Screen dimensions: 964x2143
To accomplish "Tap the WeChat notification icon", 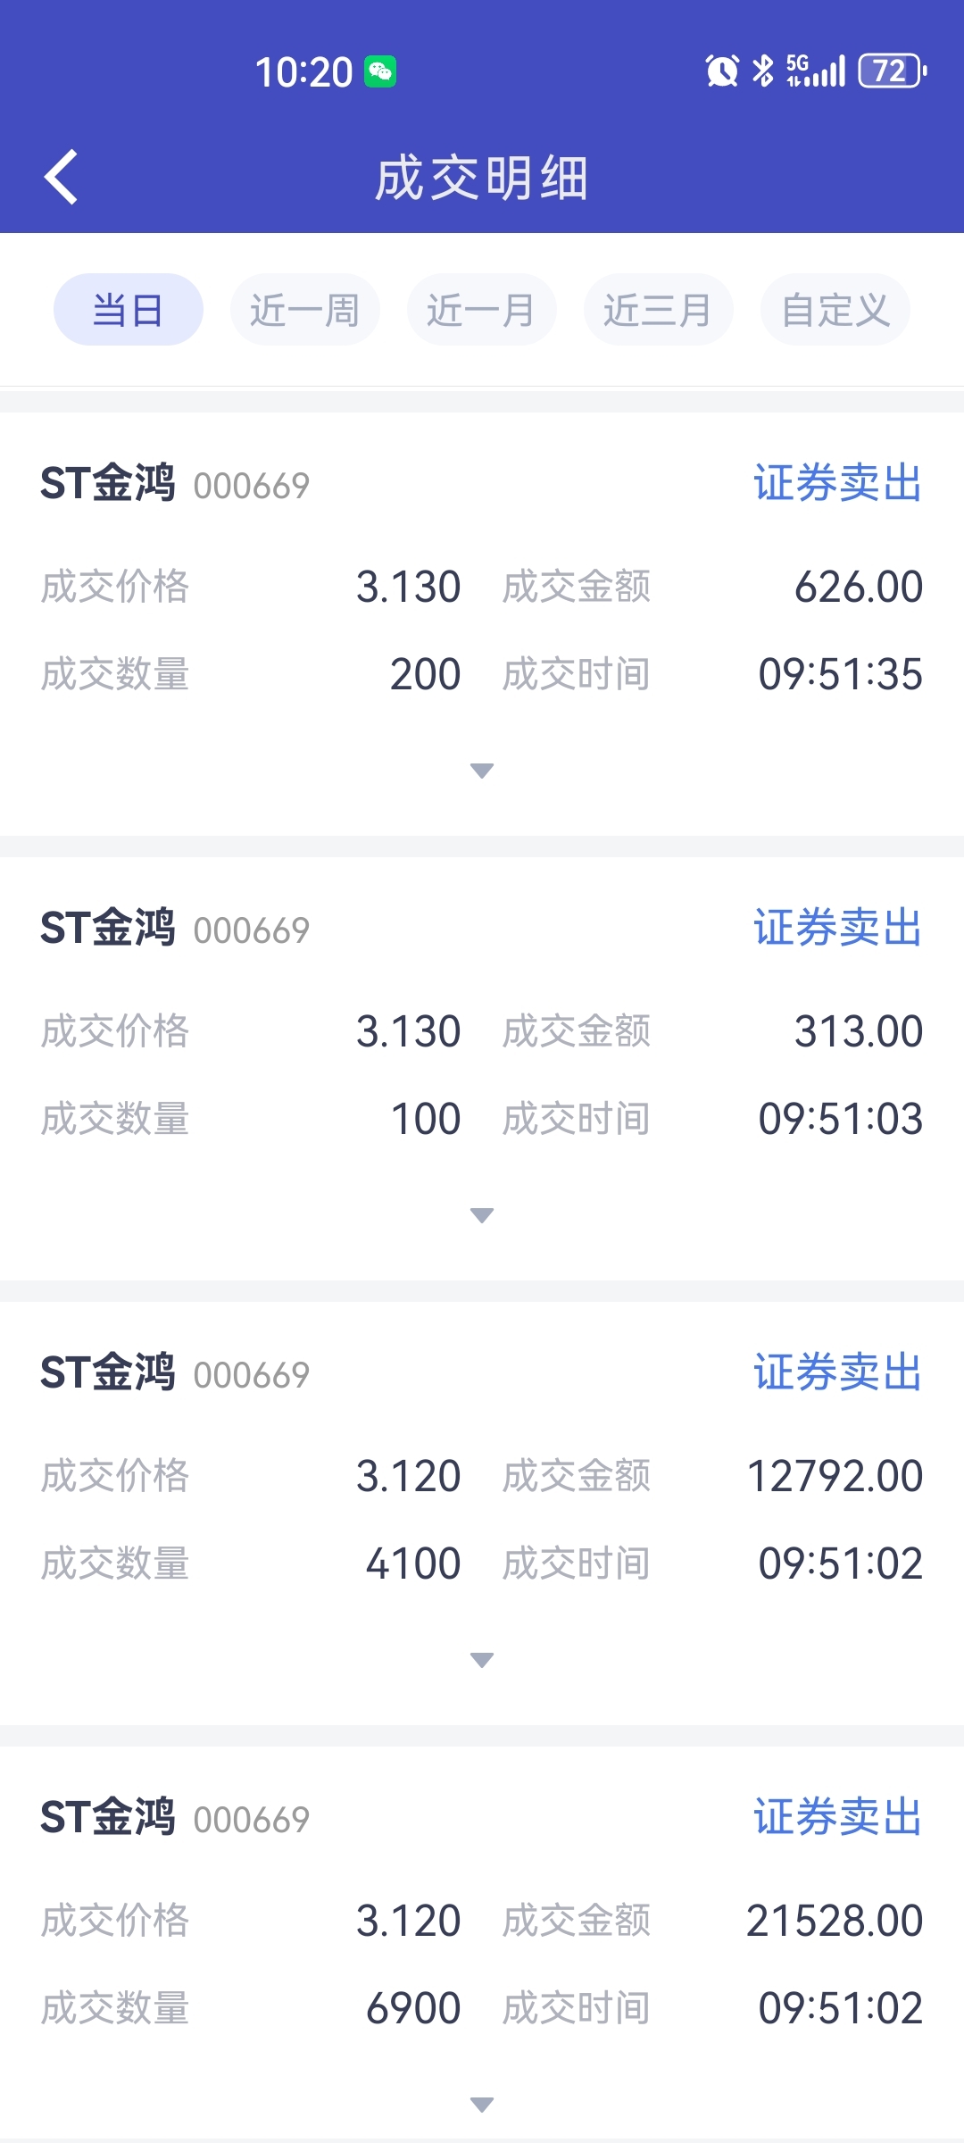I will pos(380,71).
